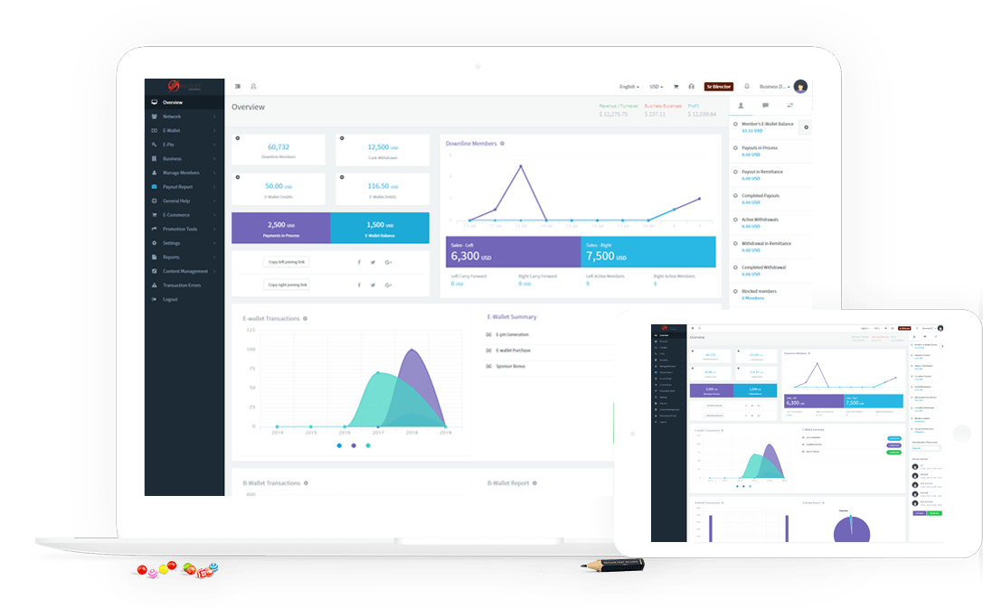Go to Overview in the sidebar
This screenshot has height=608, width=983.
point(184,102)
